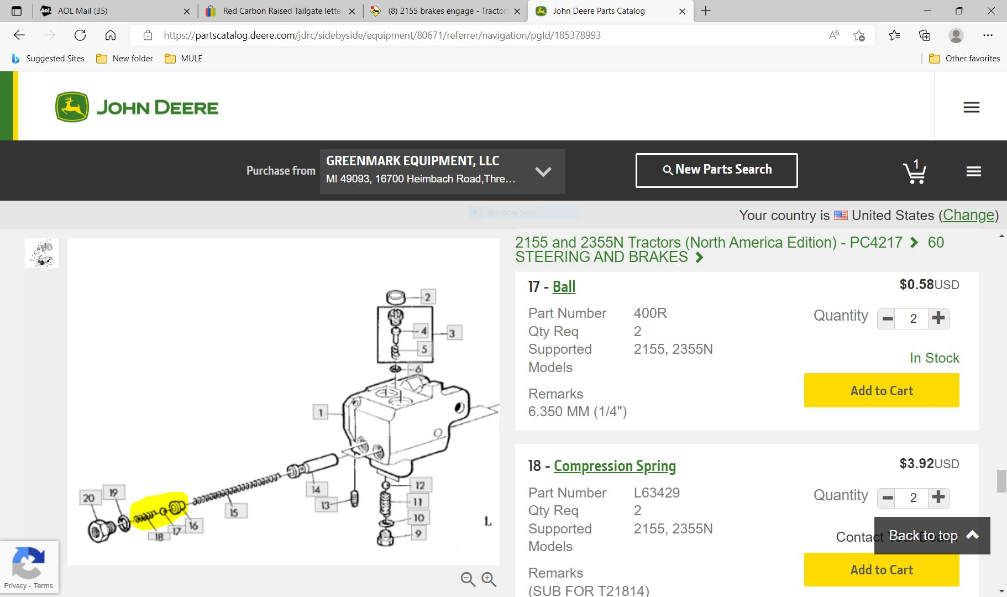Open a new browser tab
This screenshot has height=597, width=1007.
coord(706,11)
